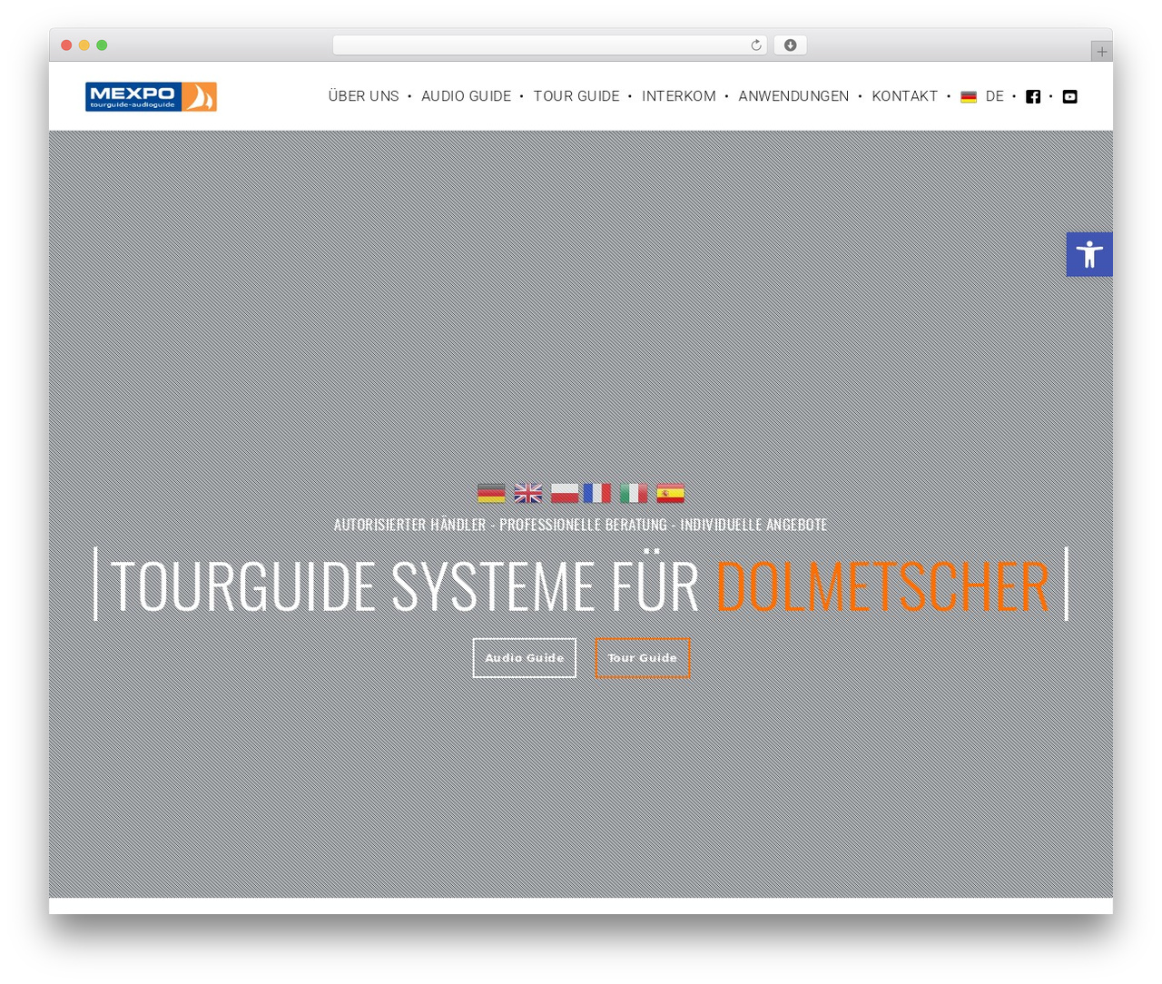
Task: Open the Anwendungen menu item
Action: coord(793,96)
